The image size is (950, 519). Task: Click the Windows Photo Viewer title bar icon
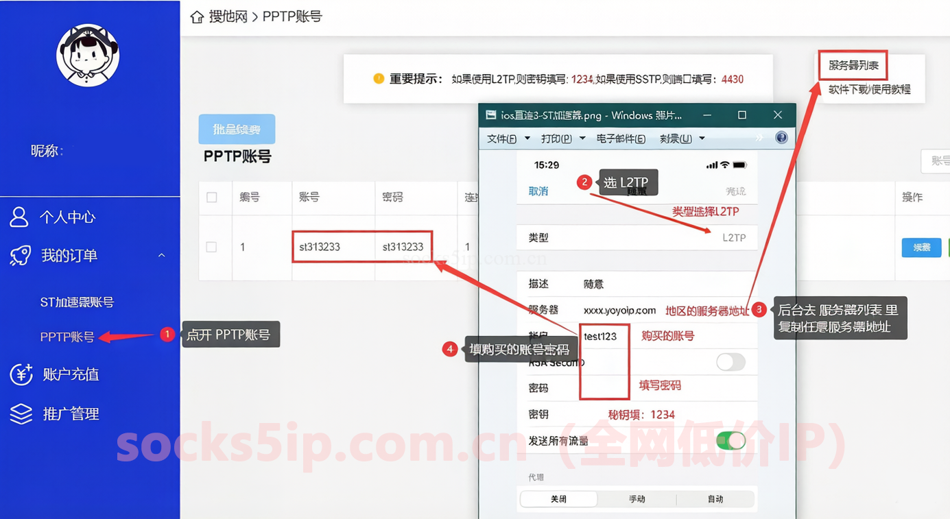click(x=490, y=115)
